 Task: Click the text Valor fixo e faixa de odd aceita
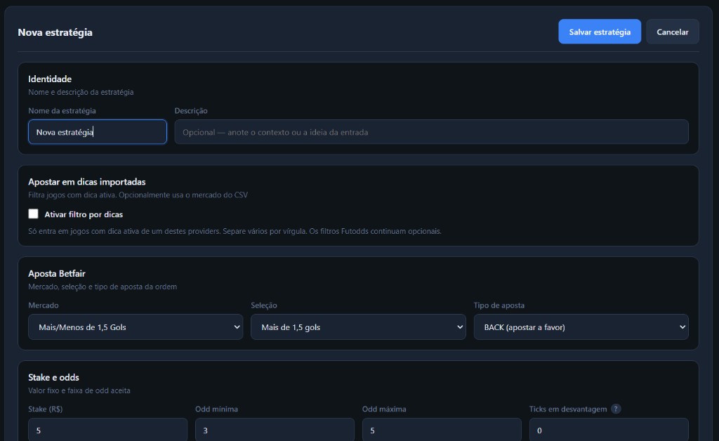click(x=79, y=390)
